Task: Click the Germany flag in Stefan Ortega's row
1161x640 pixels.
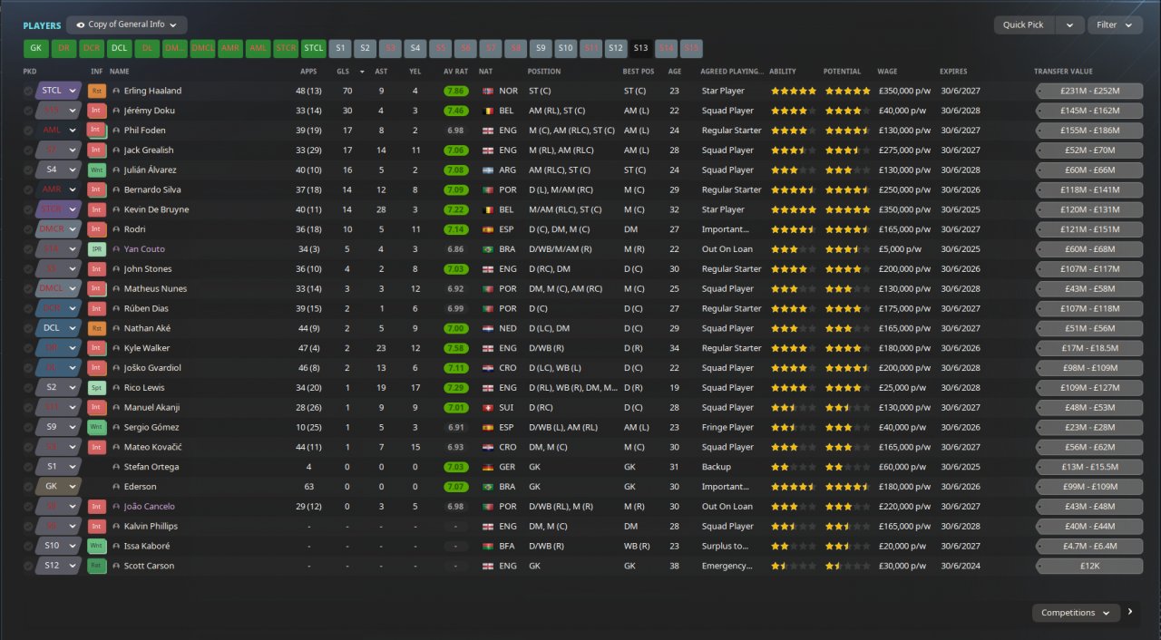Action: pyautogui.click(x=488, y=467)
